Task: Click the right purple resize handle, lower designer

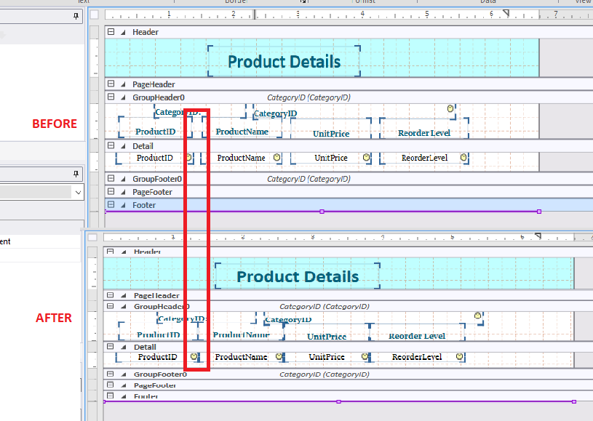Action: 573,401
